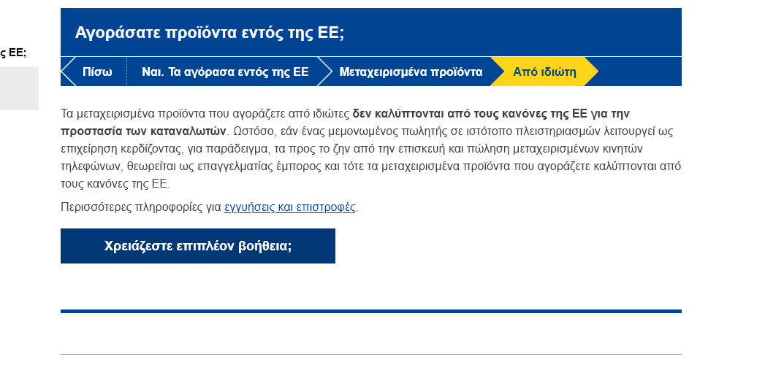Click the partial 'ς ΕΕ;' sidebar label
Image resolution: width=765 pixels, height=381 pixels.
coord(13,53)
